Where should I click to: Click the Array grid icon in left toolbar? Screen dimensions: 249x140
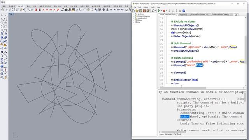[x=2, y=70]
